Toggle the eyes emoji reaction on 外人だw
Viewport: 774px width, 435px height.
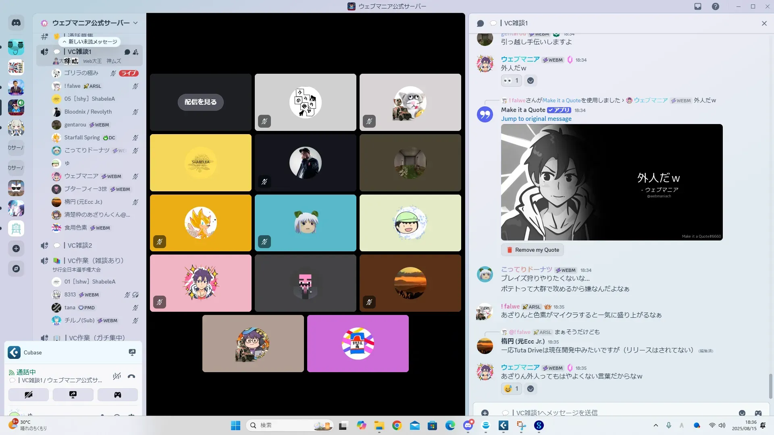[x=511, y=81]
